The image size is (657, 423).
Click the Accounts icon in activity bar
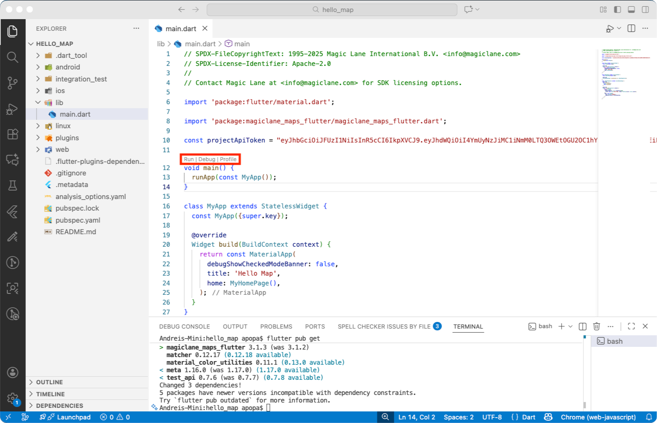click(x=12, y=372)
